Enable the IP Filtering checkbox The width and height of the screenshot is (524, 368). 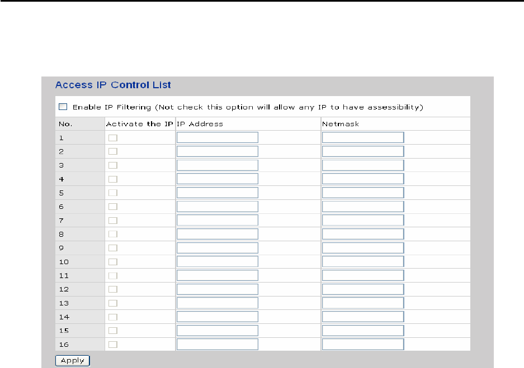[63, 107]
